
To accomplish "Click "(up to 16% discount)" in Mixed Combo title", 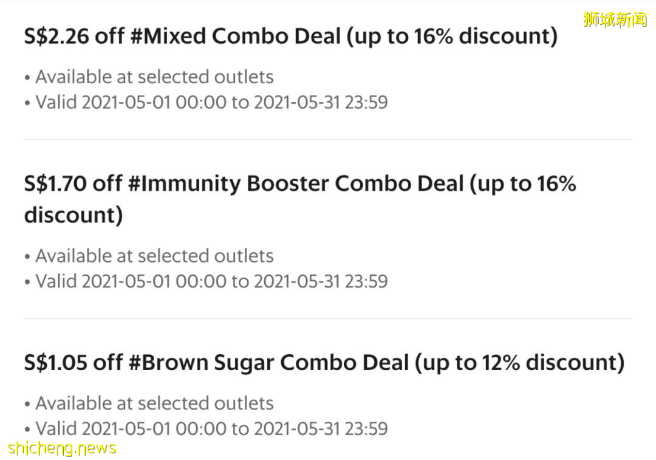I will coord(451,36).
